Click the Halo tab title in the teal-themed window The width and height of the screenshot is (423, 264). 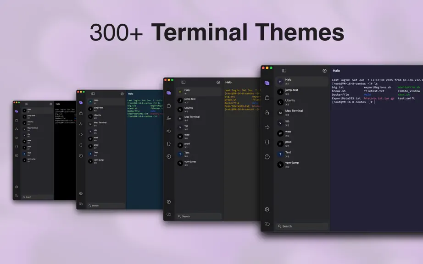tap(131, 94)
